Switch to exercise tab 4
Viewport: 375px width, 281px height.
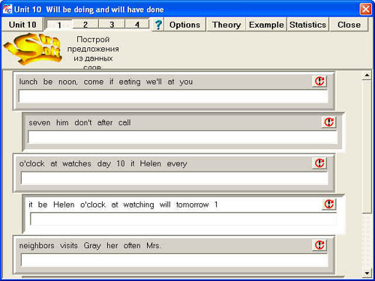pyautogui.click(x=137, y=25)
